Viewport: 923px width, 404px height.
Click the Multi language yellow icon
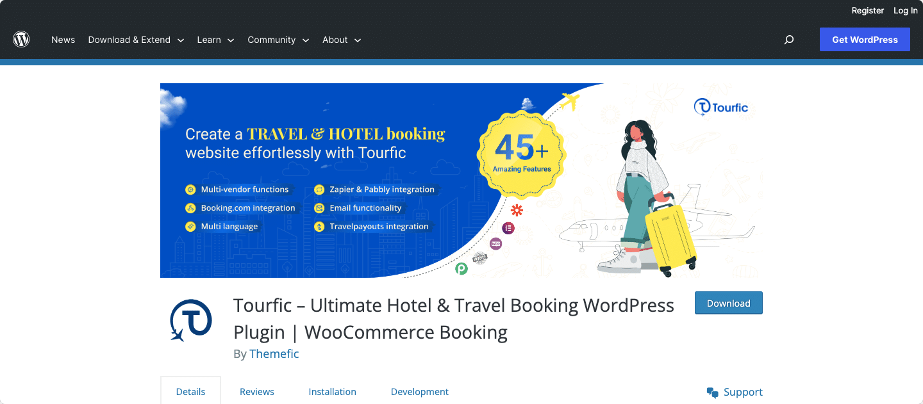(x=190, y=227)
